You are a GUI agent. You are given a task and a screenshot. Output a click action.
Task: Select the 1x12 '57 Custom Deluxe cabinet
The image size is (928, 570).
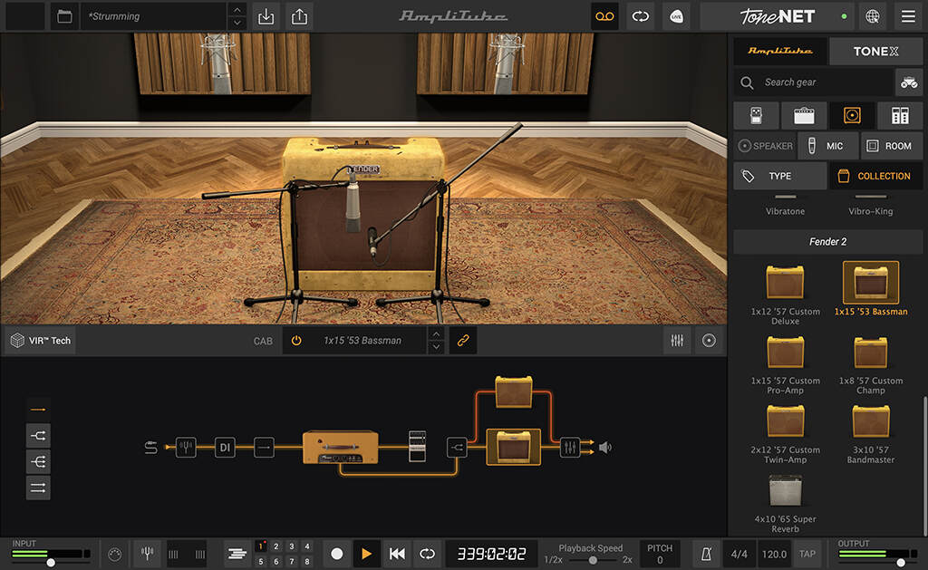pos(785,285)
